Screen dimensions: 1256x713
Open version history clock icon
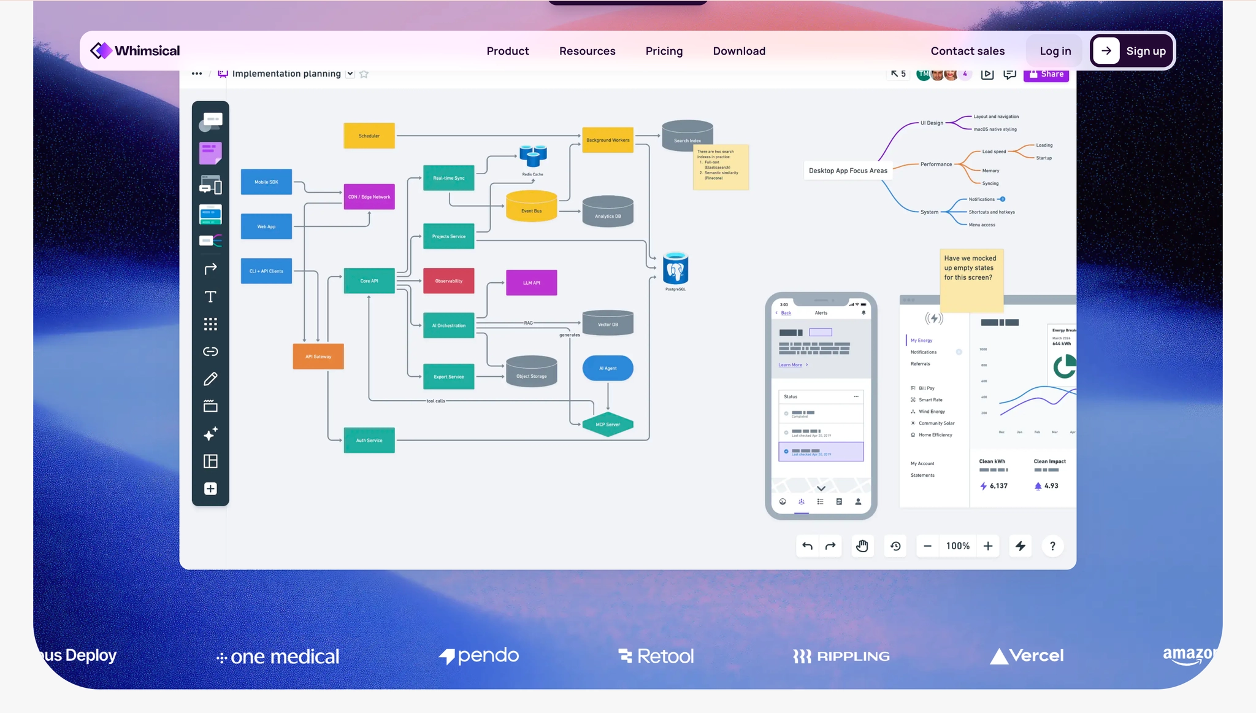click(895, 546)
